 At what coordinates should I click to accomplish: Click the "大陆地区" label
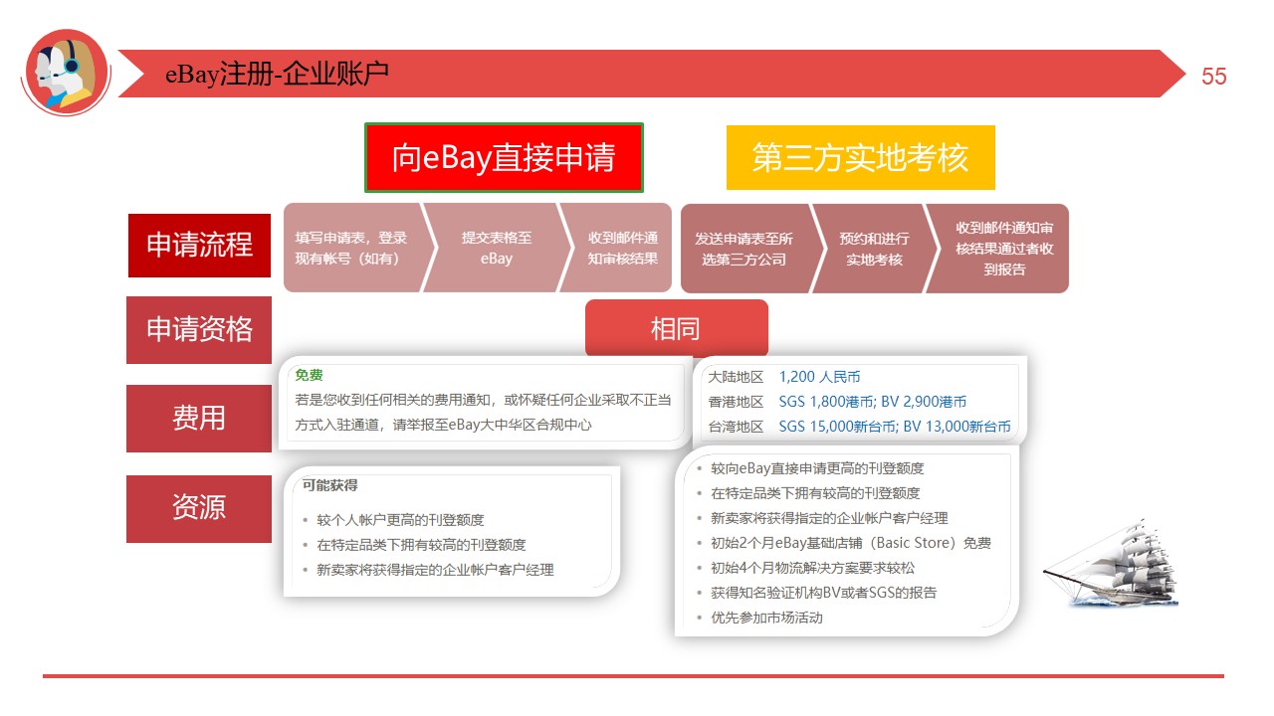(736, 377)
